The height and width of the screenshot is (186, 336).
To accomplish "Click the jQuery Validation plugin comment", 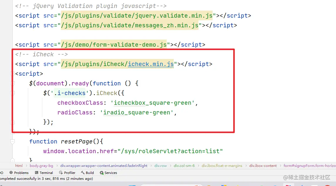I will [91, 6].
